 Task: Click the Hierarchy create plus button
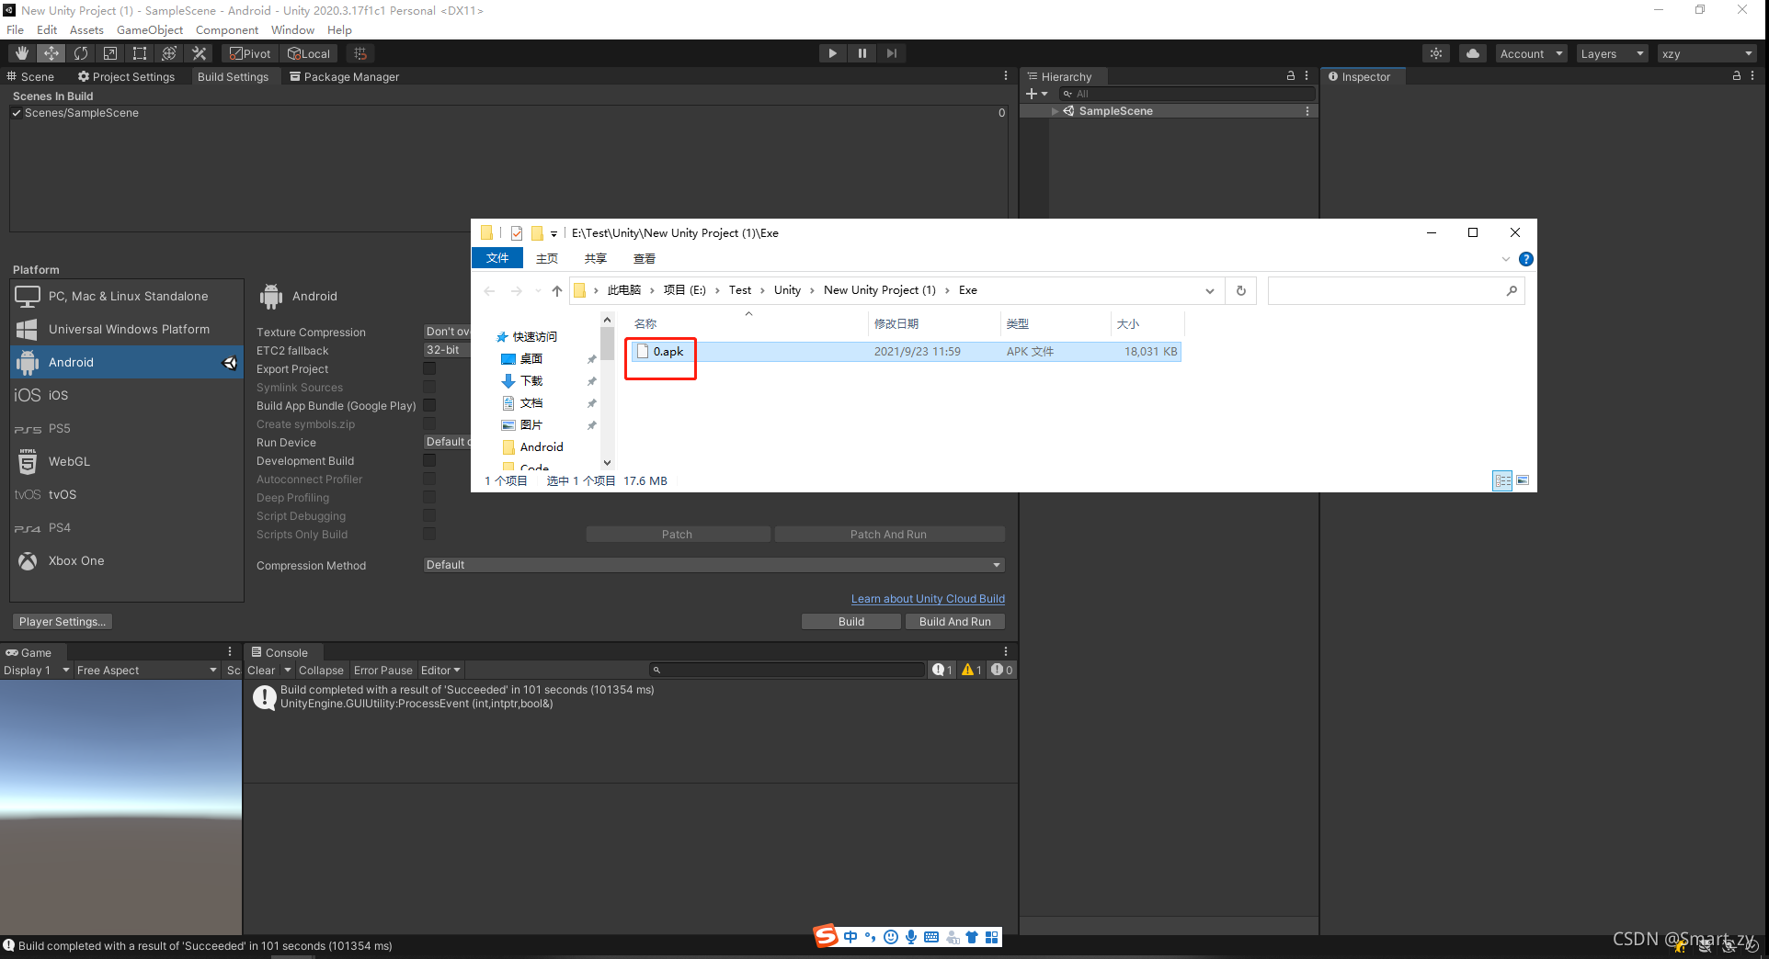point(1036,94)
